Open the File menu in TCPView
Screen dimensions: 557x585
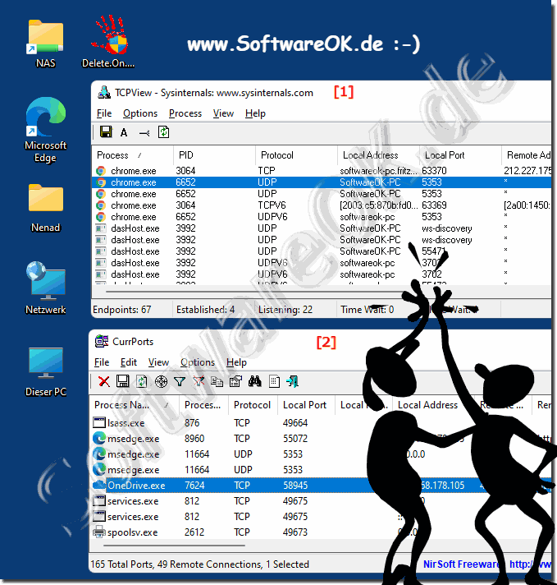point(104,113)
